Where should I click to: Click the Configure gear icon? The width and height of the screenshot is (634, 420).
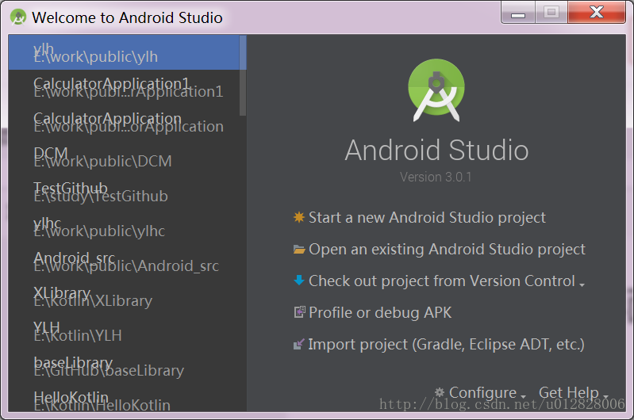tap(440, 392)
